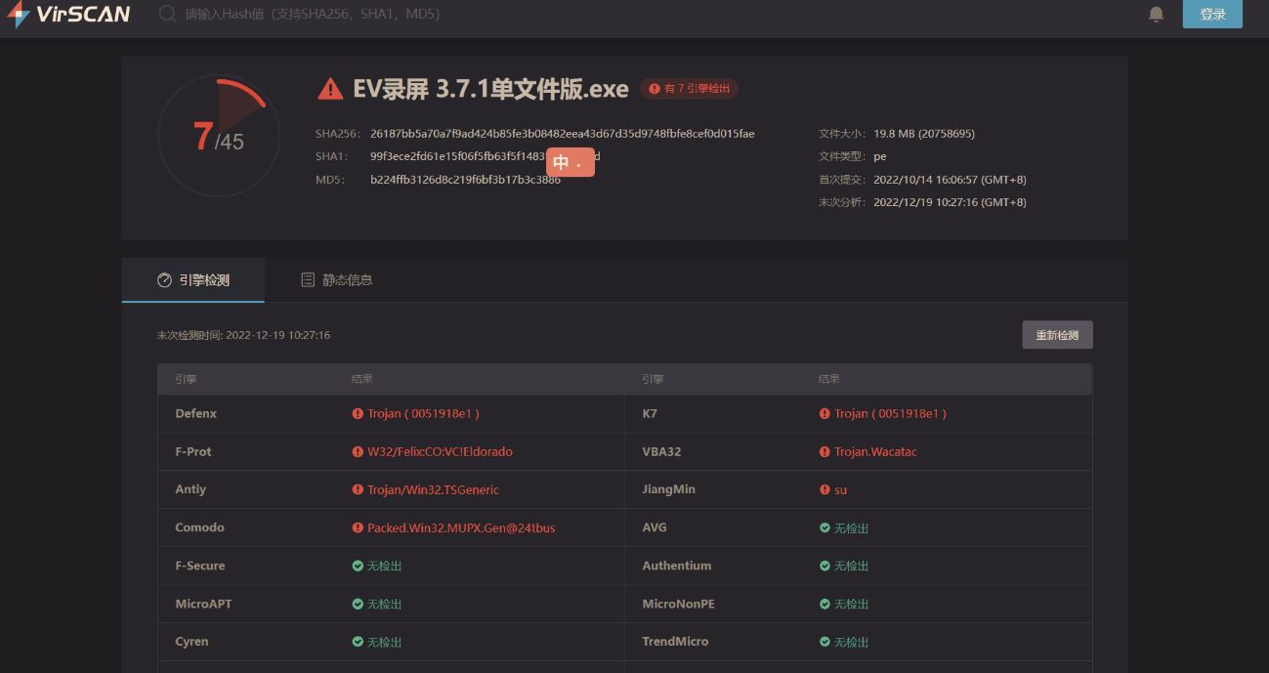The height and width of the screenshot is (673, 1269).
Task: Click the F-Prot detection alert icon
Action: point(358,452)
